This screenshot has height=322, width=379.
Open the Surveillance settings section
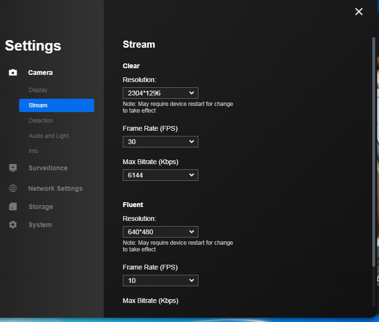pyautogui.click(x=48, y=168)
